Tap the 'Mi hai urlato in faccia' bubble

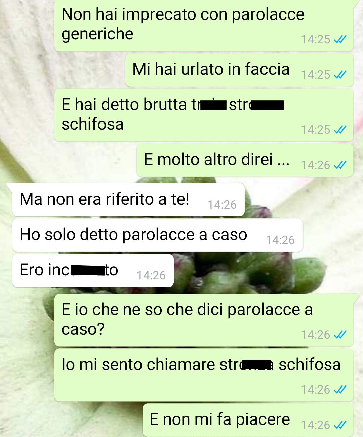tap(239, 70)
